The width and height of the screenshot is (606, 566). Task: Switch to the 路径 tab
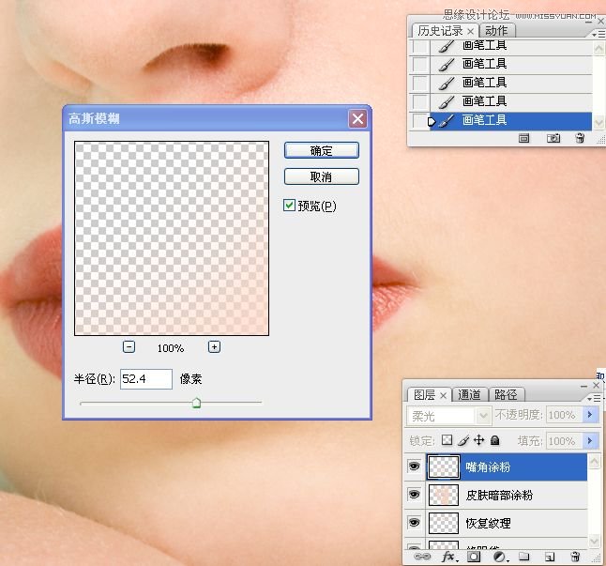[x=506, y=395]
